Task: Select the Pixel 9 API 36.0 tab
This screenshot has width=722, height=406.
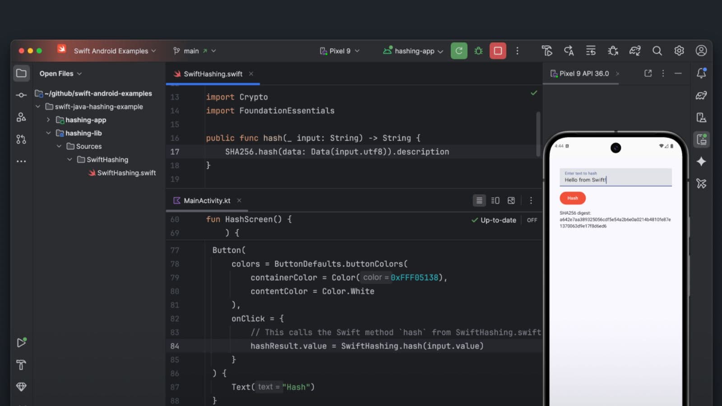Action: [x=583, y=73]
